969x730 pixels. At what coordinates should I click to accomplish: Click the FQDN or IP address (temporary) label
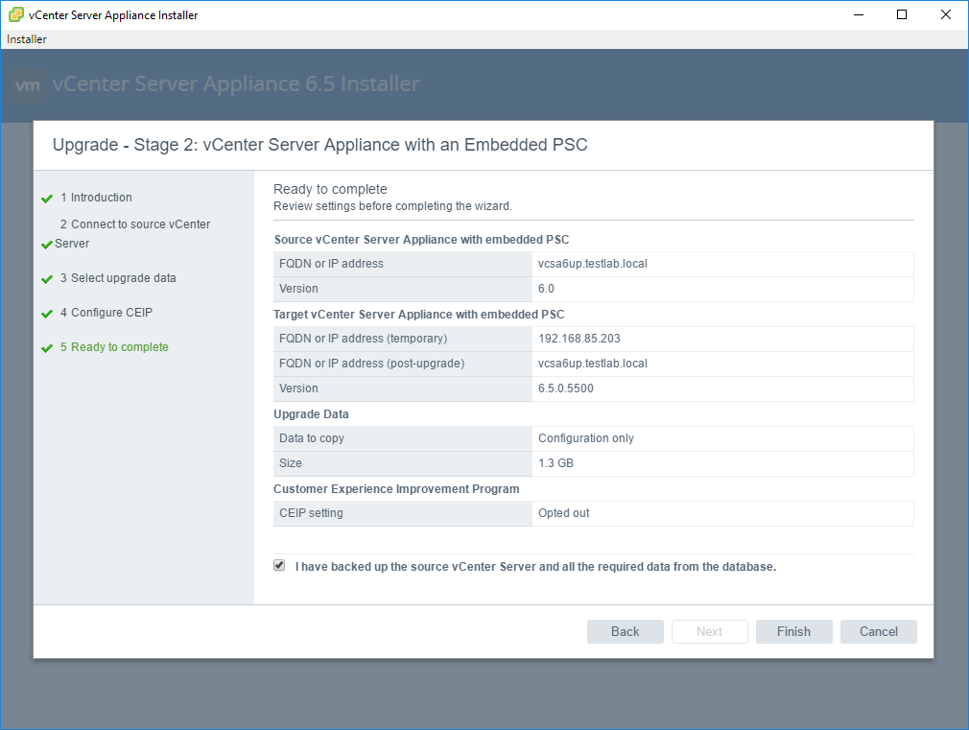[363, 339]
